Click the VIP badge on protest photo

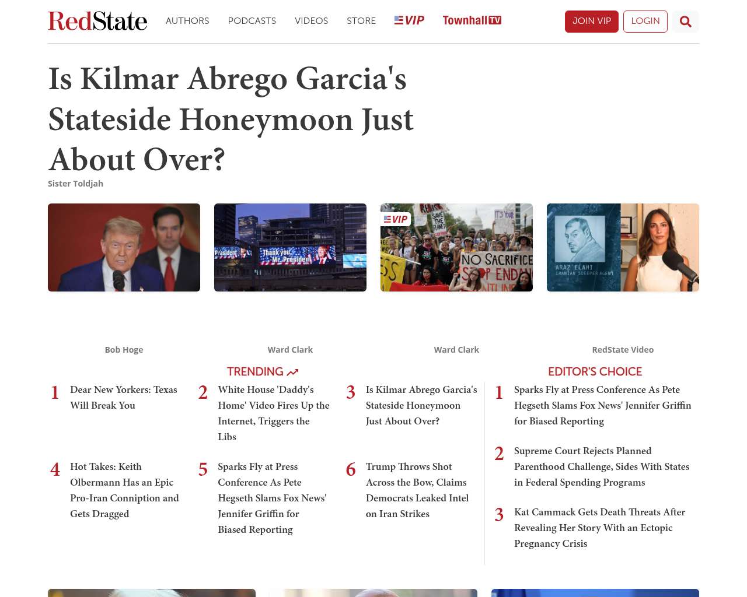(x=396, y=219)
